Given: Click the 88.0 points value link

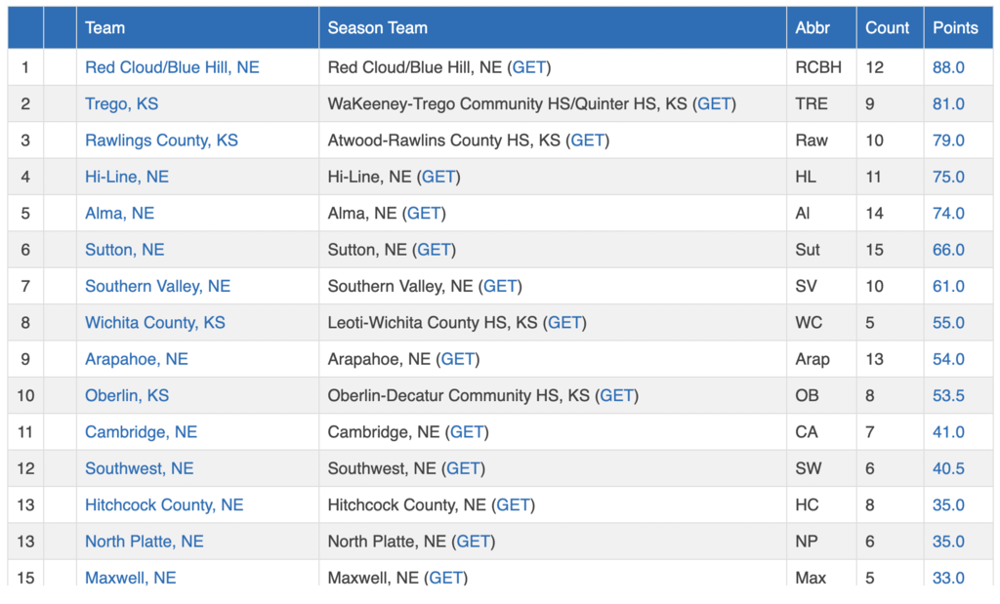Looking at the screenshot, I should [948, 67].
